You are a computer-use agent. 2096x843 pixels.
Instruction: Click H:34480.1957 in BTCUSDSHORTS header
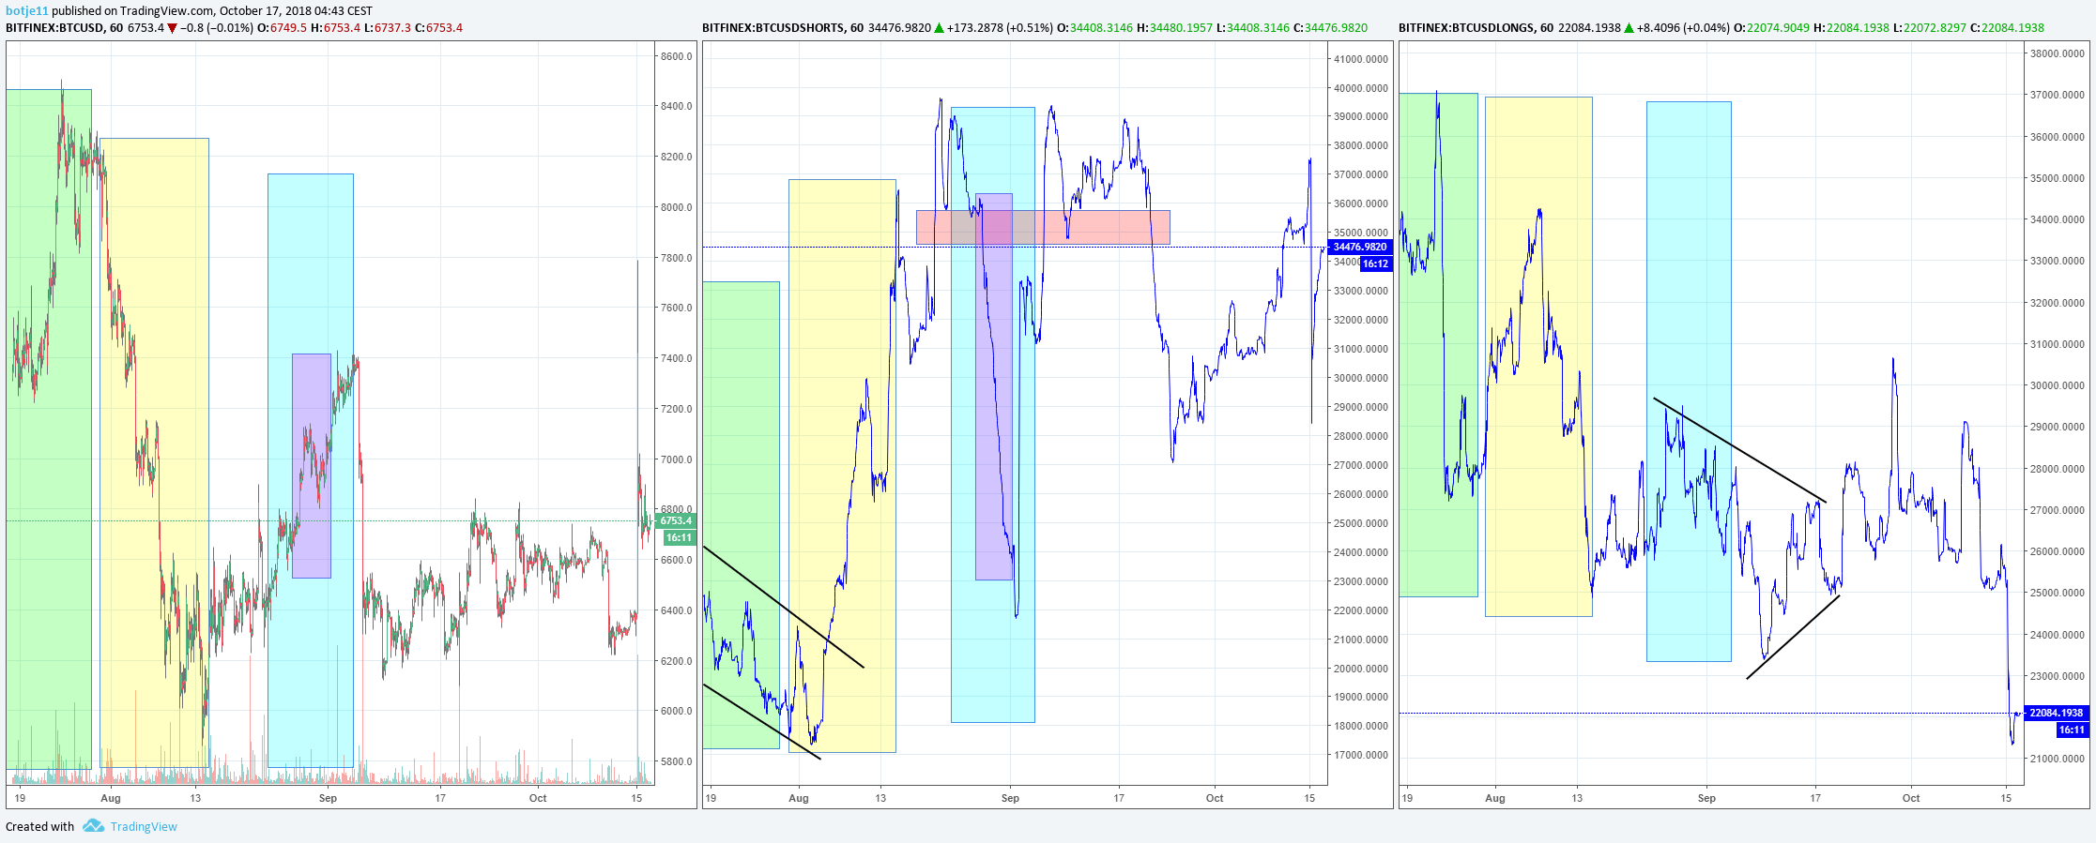[1174, 28]
